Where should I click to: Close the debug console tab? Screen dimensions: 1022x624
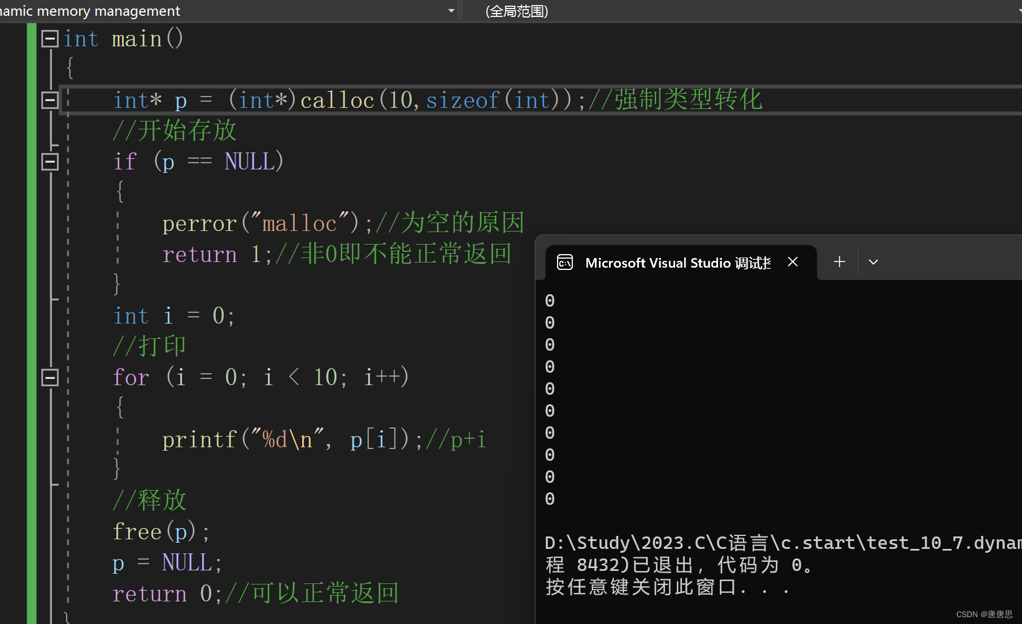click(793, 262)
